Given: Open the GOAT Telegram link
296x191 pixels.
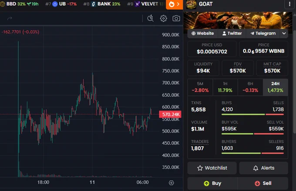Looking at the screenshot, I should 263,33.
